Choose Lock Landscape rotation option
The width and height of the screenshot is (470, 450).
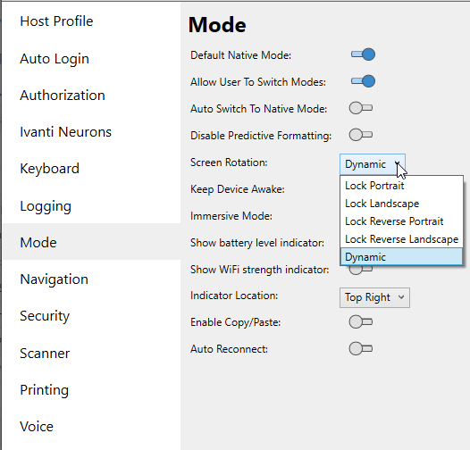click(401, 204)
